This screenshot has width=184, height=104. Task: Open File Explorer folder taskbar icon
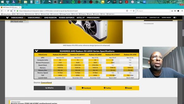(26, 2)
